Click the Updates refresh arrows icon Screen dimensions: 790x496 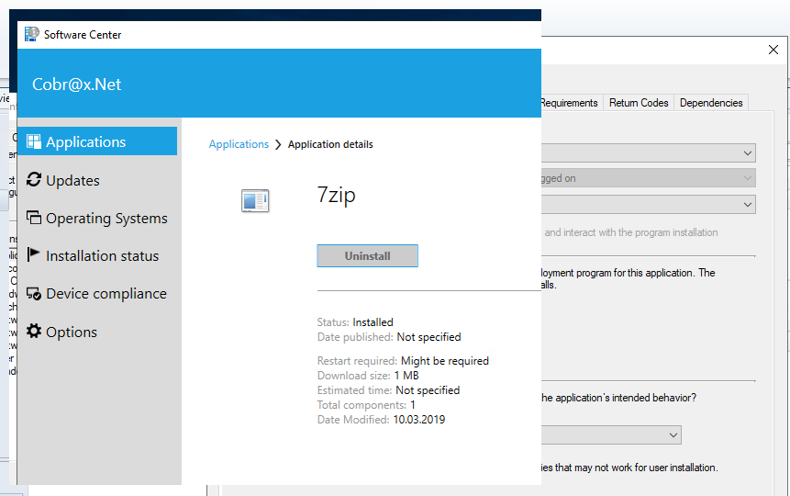(x=34, y=180)
